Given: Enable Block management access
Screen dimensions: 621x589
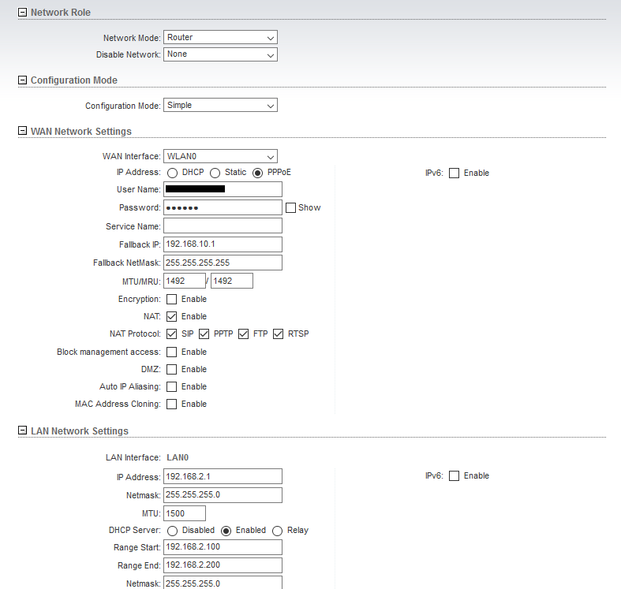Looking at the screenshot, I should 171,352.
